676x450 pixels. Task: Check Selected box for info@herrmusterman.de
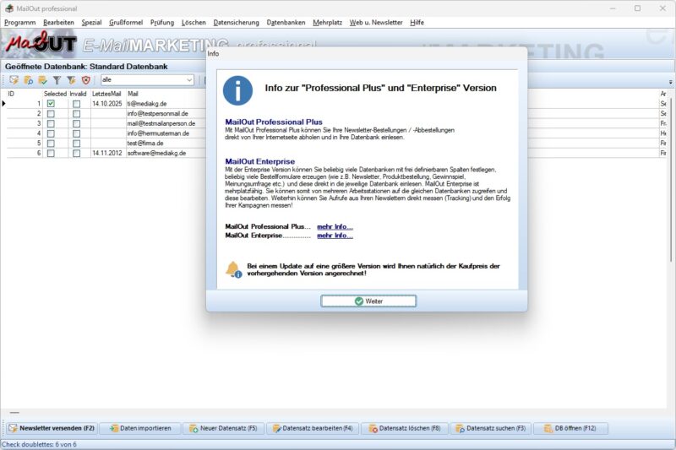coord(51,133)
